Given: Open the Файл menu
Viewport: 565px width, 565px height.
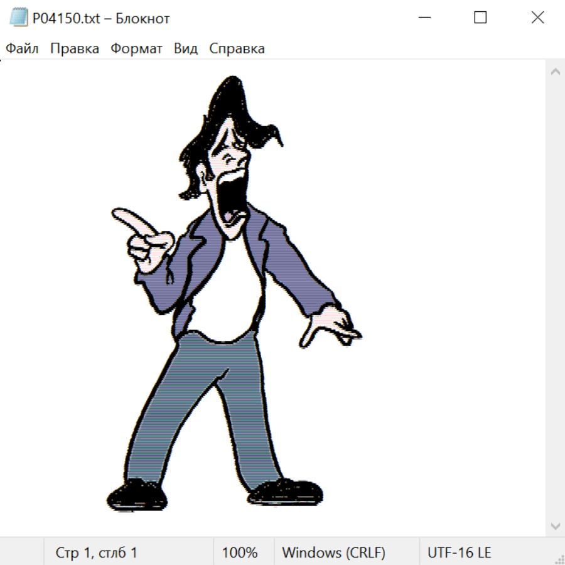Looking at the screenshot, I should [x=23, y=49].
